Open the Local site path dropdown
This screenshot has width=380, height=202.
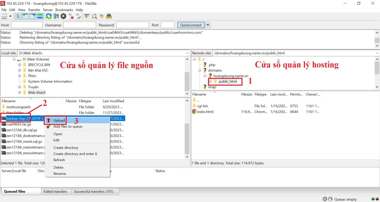[x=187, y=53]
